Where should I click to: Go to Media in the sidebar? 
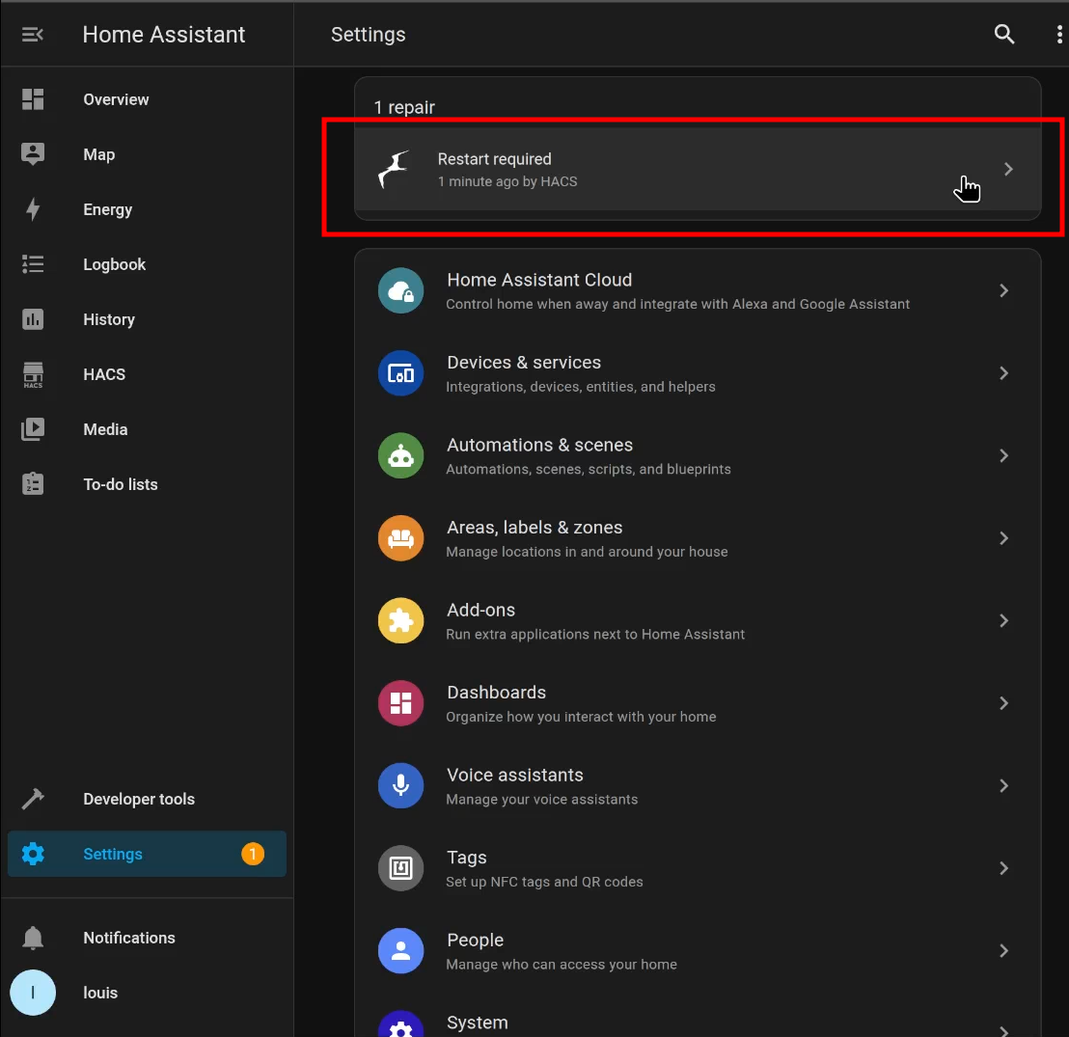pos(147,429)
